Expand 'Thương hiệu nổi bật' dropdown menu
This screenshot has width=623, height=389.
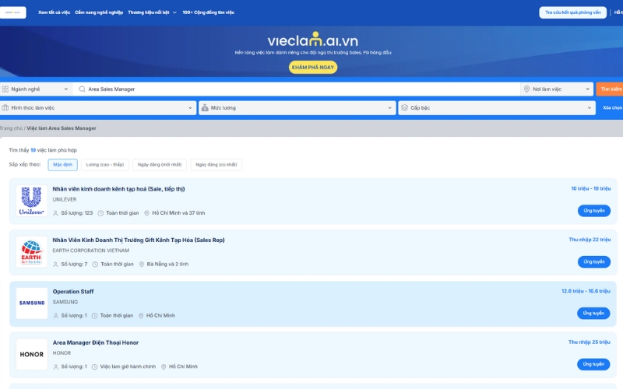coord(152,12)
